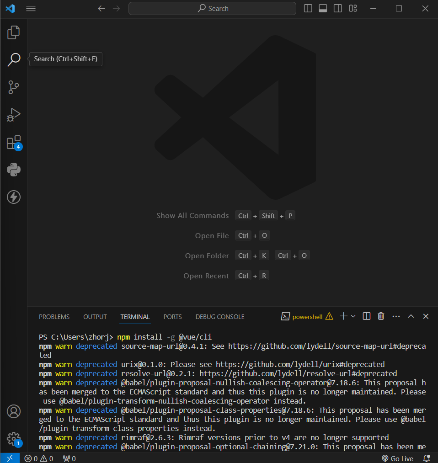Toggle the bottom panel layout icon
Viewport: 438px width, 463px height.
coord(323,9)
